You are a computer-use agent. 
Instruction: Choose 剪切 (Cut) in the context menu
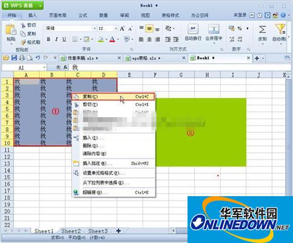coord(113,105)
